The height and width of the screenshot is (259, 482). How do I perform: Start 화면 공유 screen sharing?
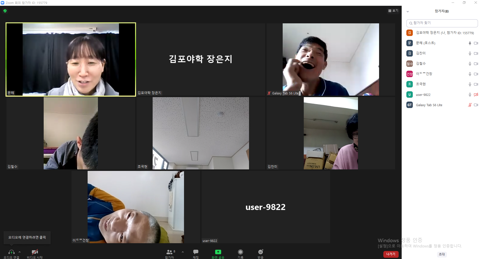pyautogui.click(x=218, y=254)
